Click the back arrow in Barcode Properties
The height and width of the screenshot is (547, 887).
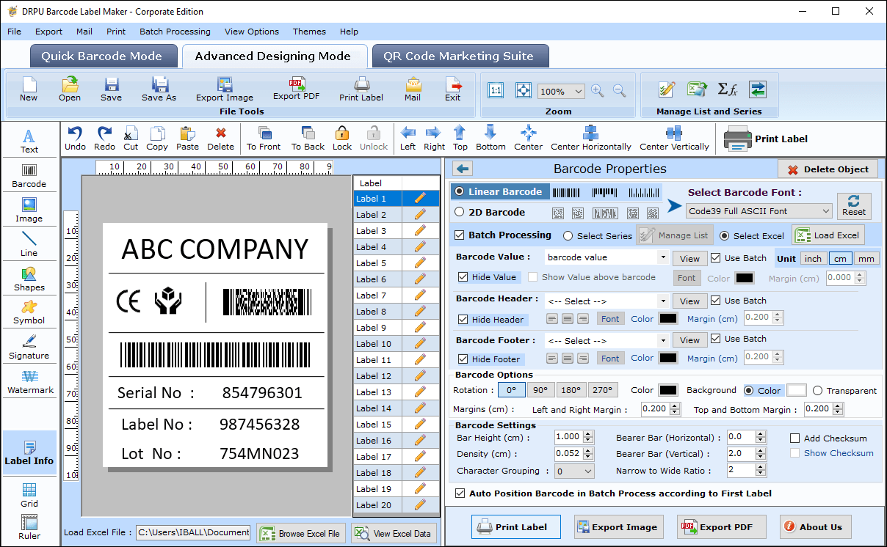point(463,169)
